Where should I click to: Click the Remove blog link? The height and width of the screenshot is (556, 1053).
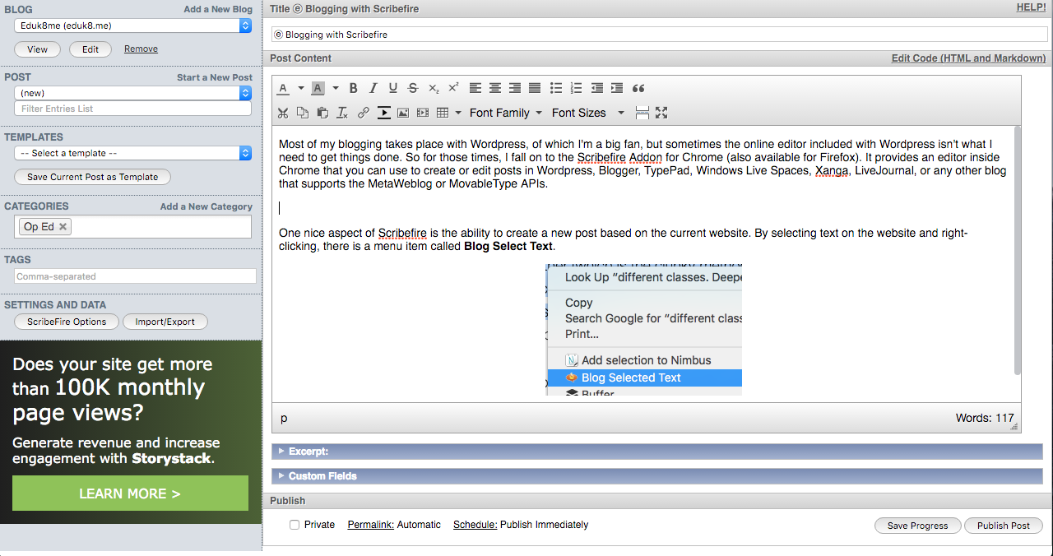point(141,49)
